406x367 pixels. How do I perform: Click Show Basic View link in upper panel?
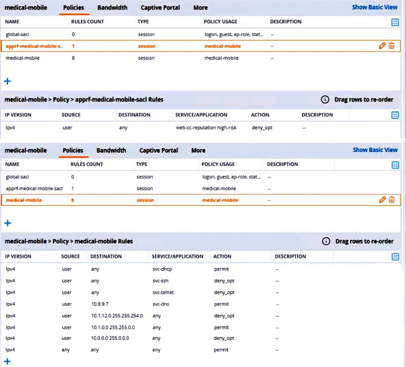click(x=375, y=7)
